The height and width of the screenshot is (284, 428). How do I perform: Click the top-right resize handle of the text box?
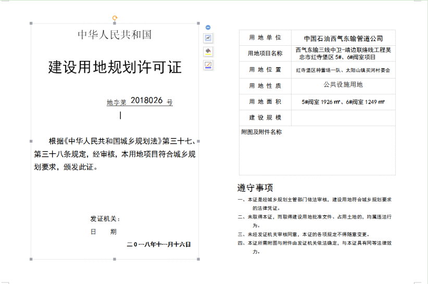pyautogui.click(x=199, y=24)
